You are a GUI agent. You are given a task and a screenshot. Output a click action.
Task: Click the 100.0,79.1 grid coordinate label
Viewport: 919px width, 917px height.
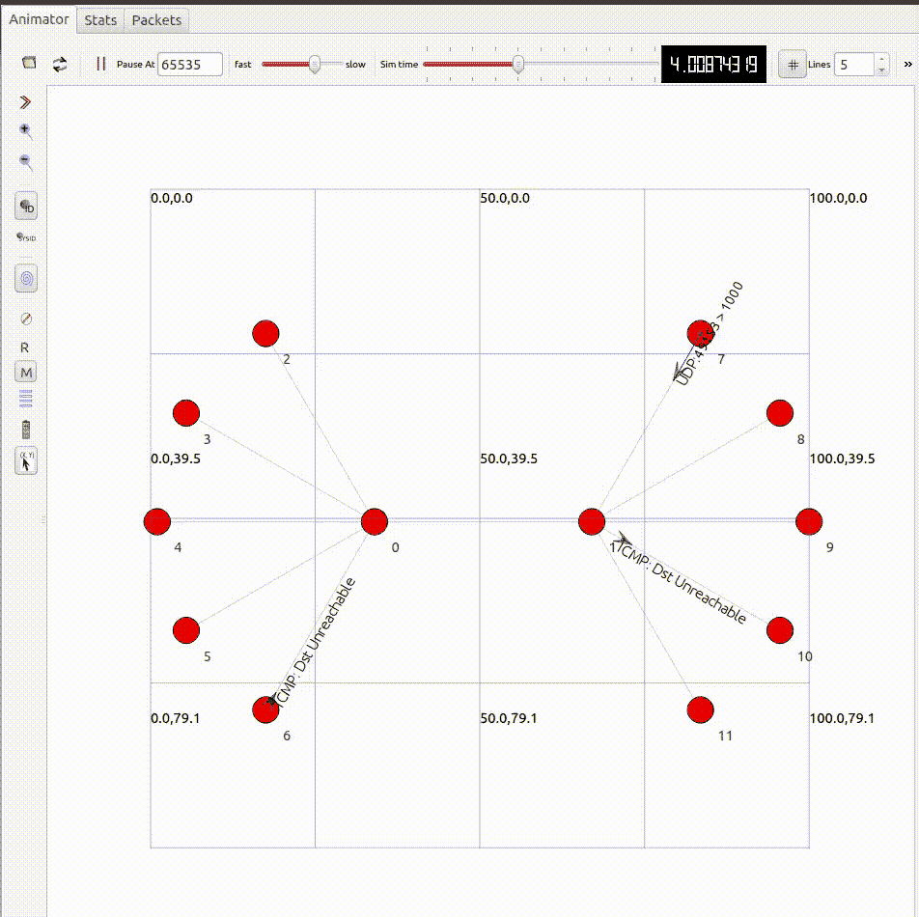[842, 718]
